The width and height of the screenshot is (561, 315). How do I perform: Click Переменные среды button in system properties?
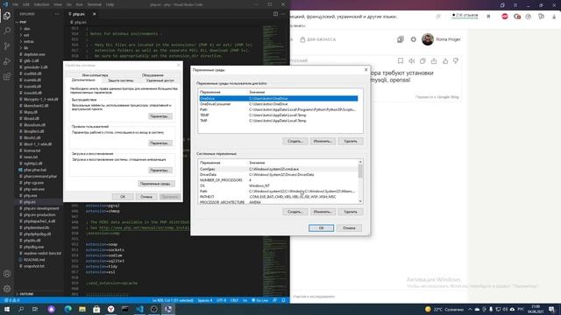(156, 184)
